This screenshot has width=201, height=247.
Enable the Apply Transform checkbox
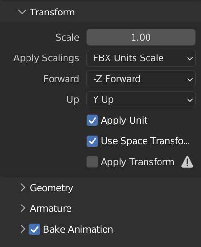pyautogui.click(x=92, y=162)
